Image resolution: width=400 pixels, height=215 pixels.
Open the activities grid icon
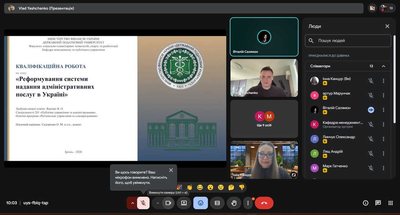tap(391, 203)
